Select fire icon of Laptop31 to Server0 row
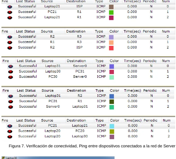 (11, 66)
